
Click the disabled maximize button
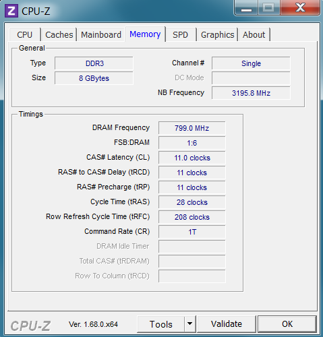pos(269,8)
